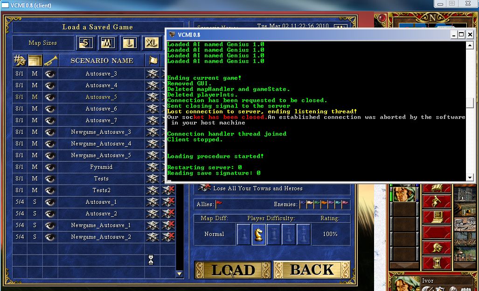
Task: Sort saves by trumpet map version icon
Action: [x=50, y=61]
